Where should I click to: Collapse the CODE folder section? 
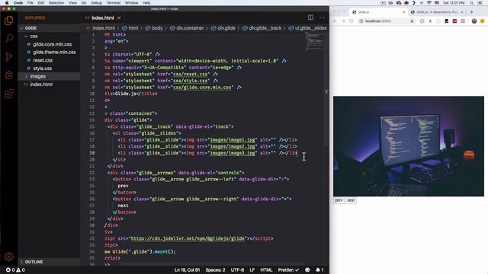tap(49, 28)
